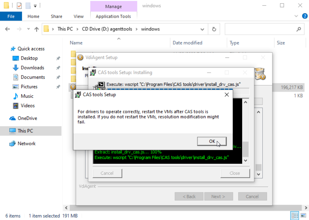Sort files by the Size column

click(x=281, y=43)
